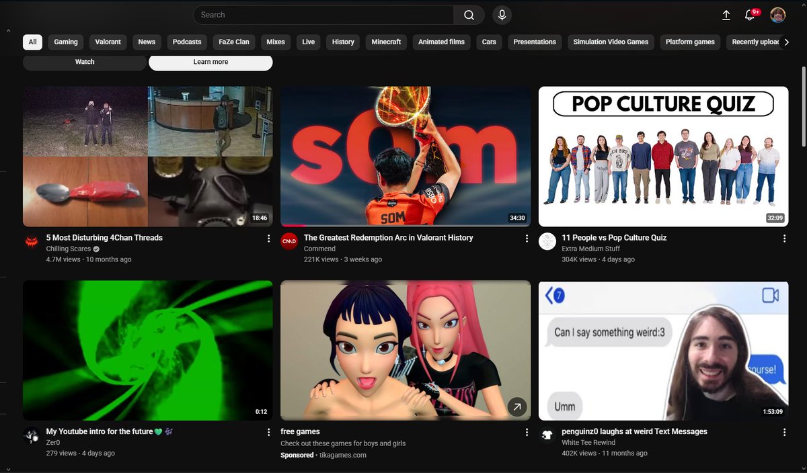Click the search input field
The image size is (807, 473).
pyautogui.click(x=323, y=15)
